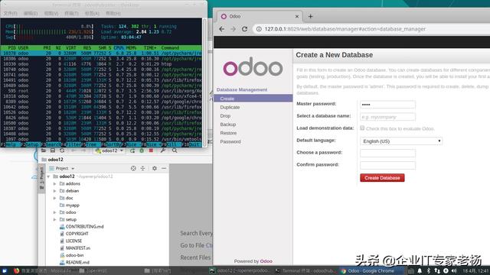Click the Master password field
Viewport: 490px width, 275px height.
[387, 105]
